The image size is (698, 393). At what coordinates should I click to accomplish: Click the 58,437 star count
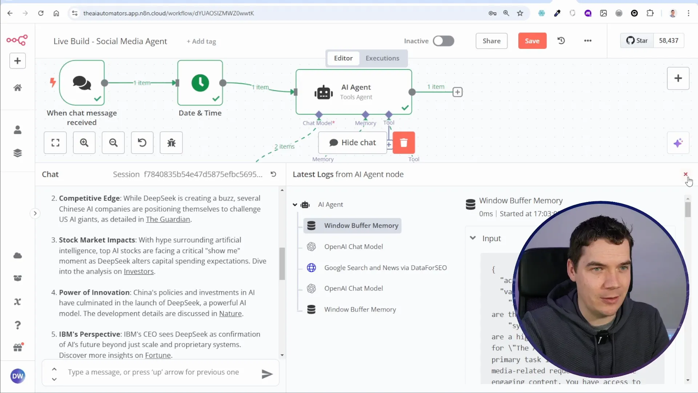coord(669,41)
